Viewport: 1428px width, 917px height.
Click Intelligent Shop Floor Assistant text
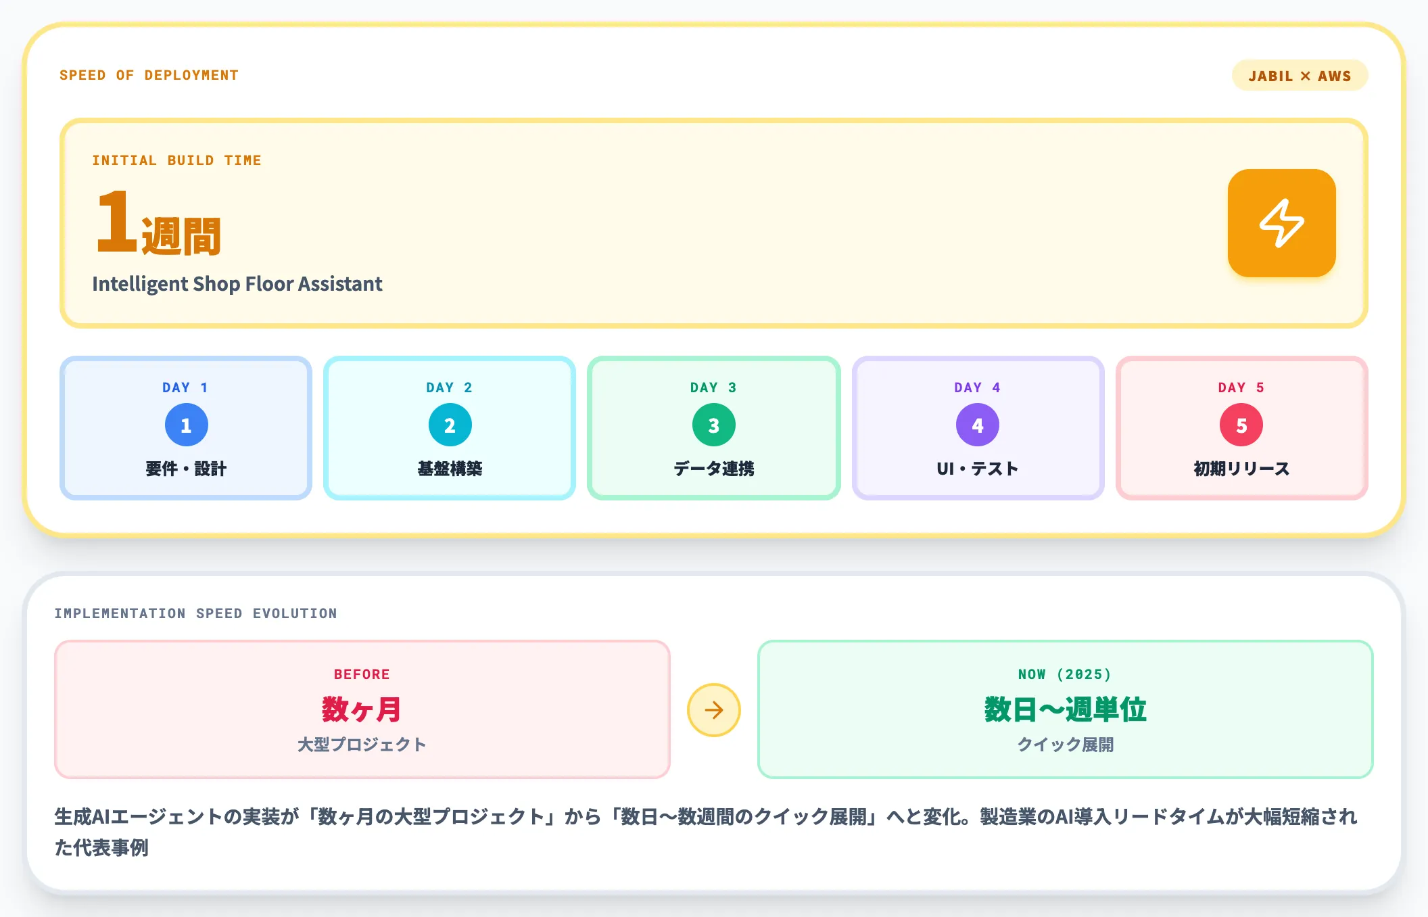point(237,283)
